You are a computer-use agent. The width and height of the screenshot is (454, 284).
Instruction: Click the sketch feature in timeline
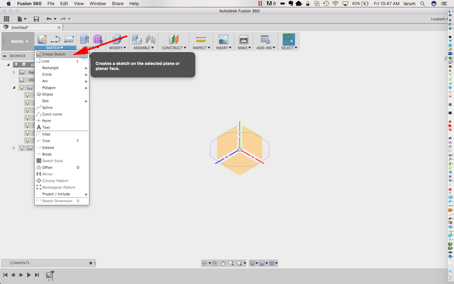click(49, 275)
